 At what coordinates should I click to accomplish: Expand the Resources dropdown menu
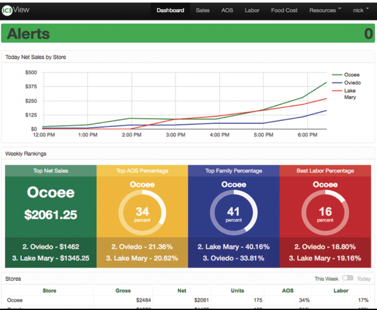325,10
